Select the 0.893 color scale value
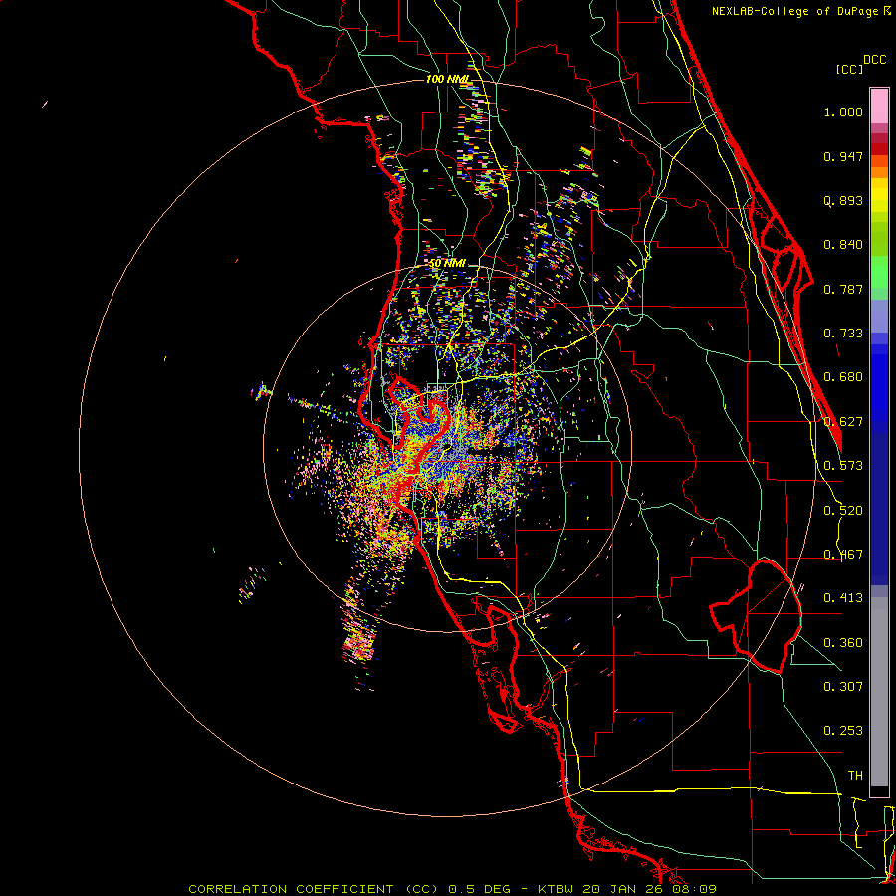This screenshot has width=896, height=896. (843, 200)
